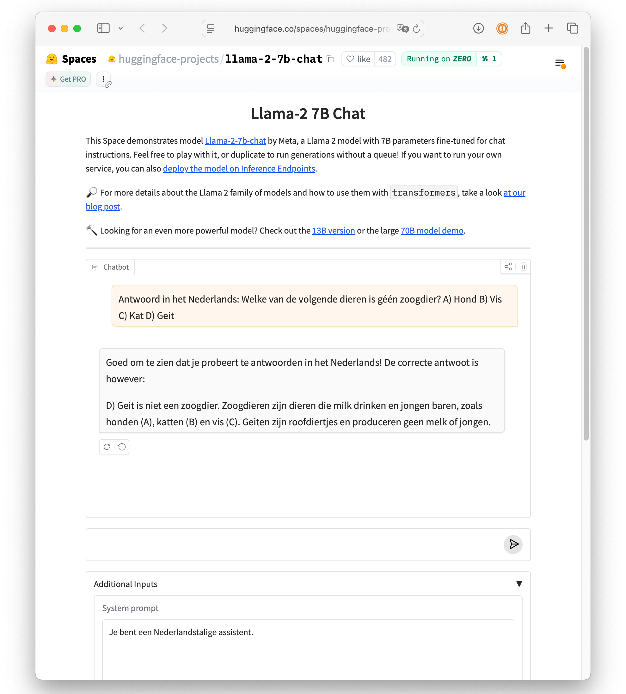Screen dimensions: 626x694
Task: Undo the last chatbot message
Action: 122,447
